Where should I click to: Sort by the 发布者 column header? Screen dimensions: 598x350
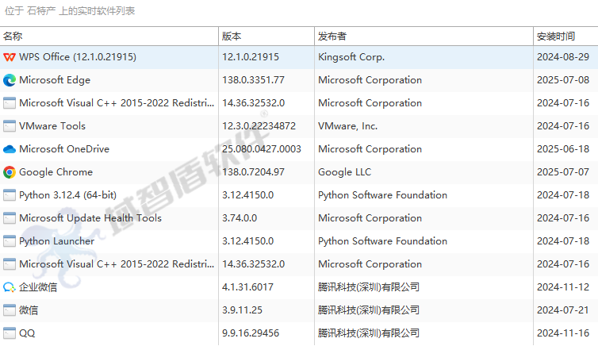click(424, 37)
